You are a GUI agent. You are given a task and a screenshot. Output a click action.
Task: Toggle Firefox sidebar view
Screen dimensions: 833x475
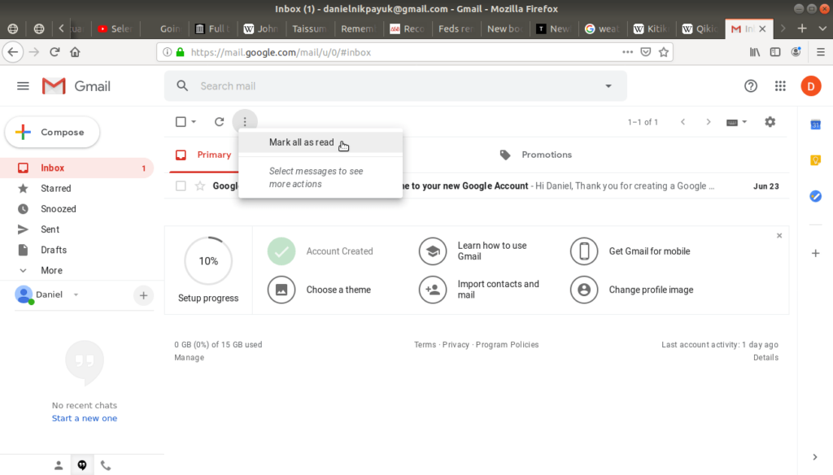coord(775,52)
